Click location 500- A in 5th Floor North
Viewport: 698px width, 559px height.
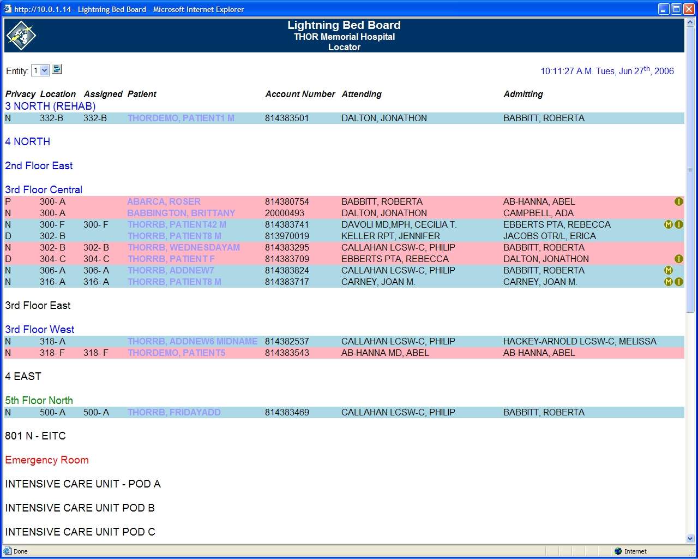[x=52, y=412]
